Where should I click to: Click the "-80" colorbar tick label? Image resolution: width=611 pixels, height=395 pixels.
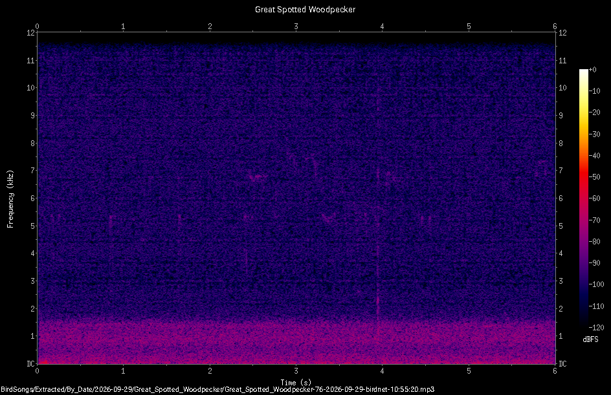click(594, 242)
